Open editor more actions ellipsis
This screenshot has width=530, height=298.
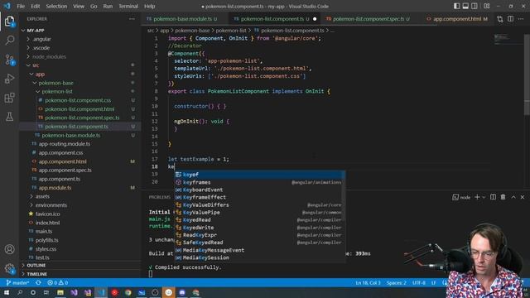[x=521, y=19]
